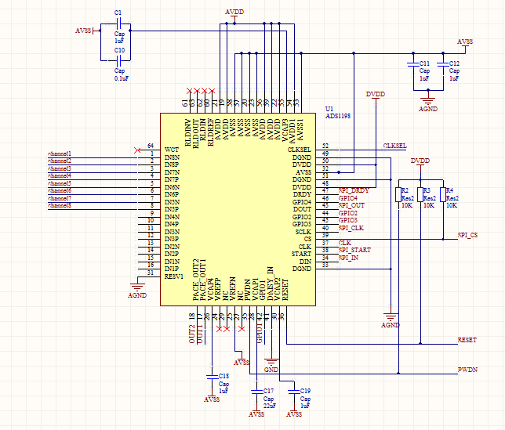
Task: Select capacitor C1 symbol
Action: coord(118,23)
